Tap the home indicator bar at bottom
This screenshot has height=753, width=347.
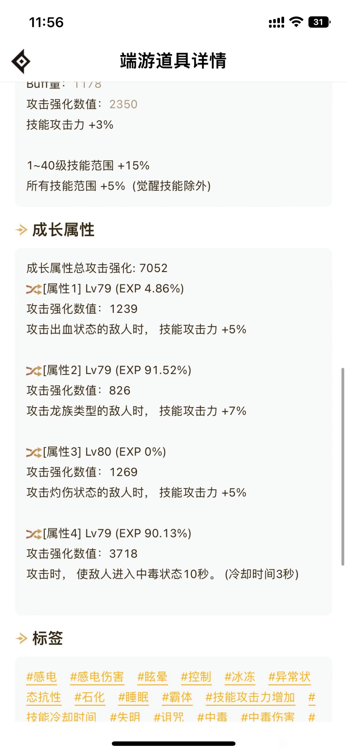[173, 743]
